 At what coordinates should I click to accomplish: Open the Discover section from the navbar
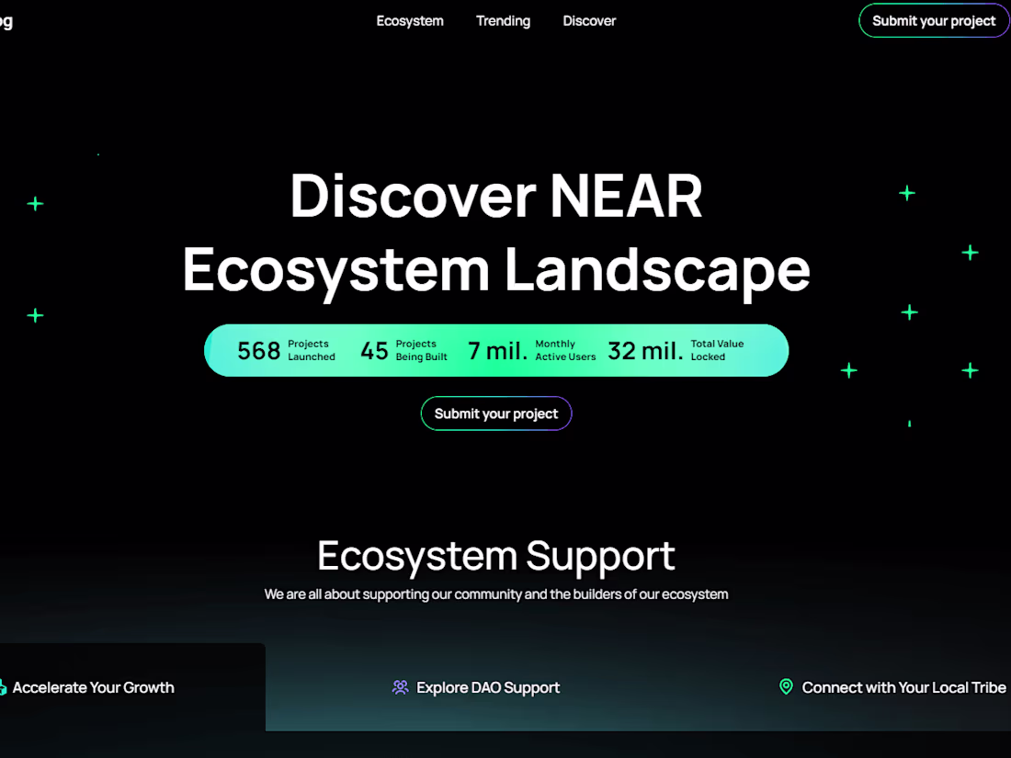tap(589, 20)
